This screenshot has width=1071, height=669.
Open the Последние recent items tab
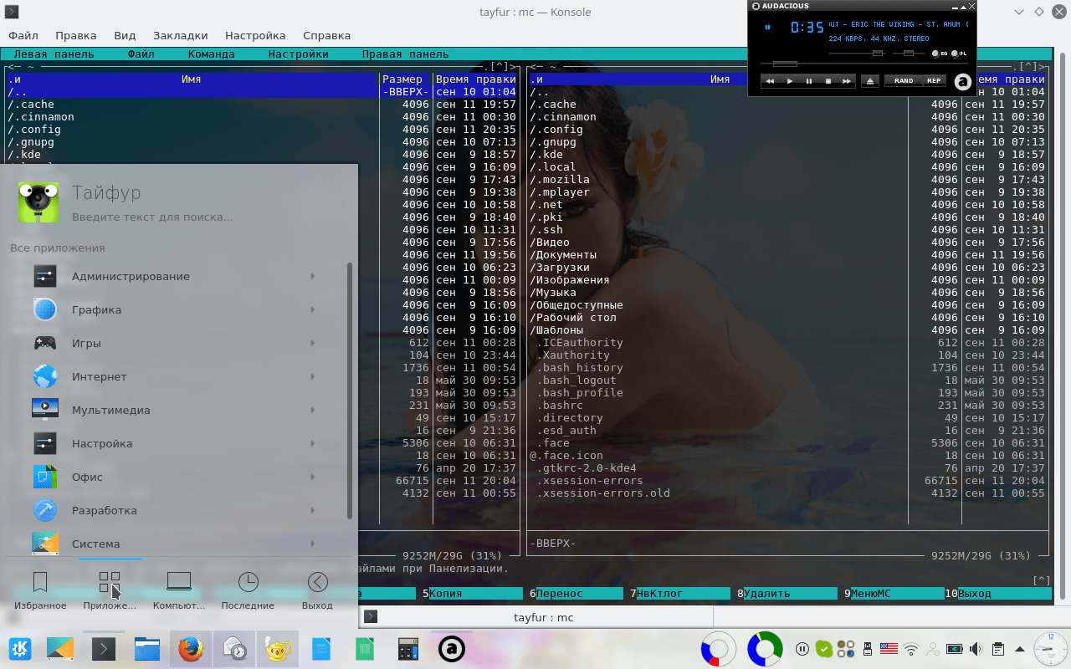point(248,590)
